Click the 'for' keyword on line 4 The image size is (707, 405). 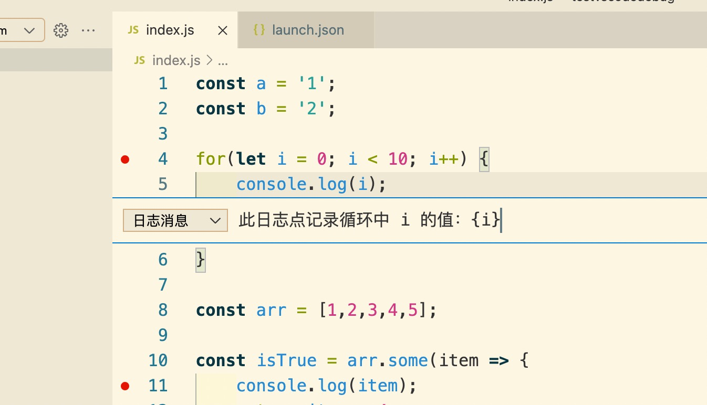tap(210, 159)
